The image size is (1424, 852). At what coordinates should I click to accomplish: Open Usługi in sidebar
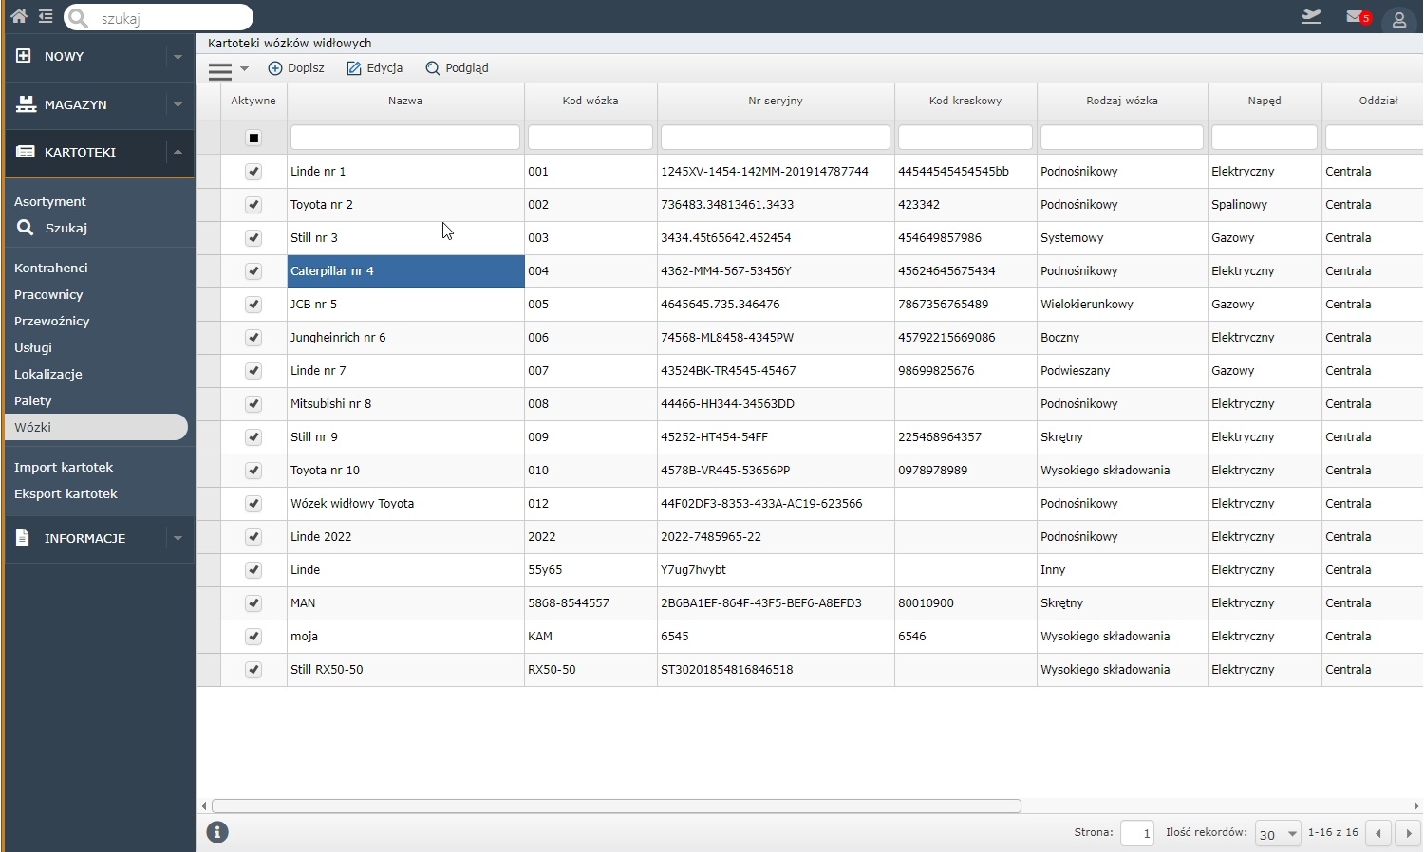click(x=33, y=347)
